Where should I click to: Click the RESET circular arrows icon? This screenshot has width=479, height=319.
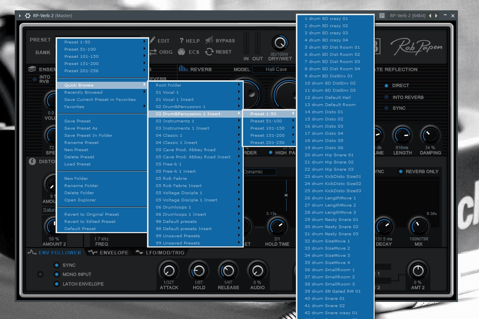tap(209, 52)
